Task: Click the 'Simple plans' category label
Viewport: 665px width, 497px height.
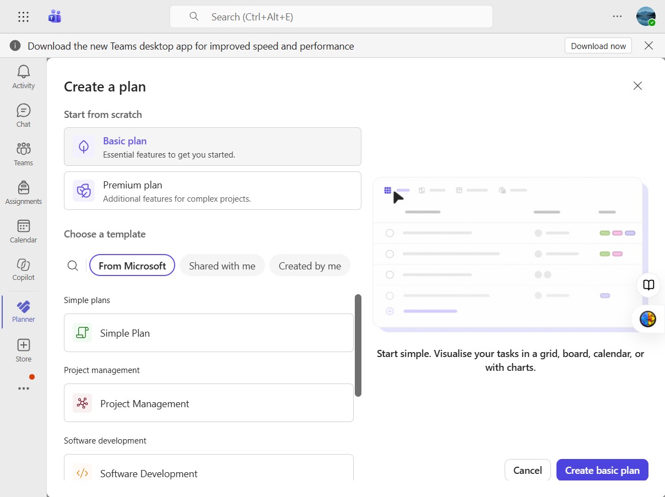Action: coord(87,300)
